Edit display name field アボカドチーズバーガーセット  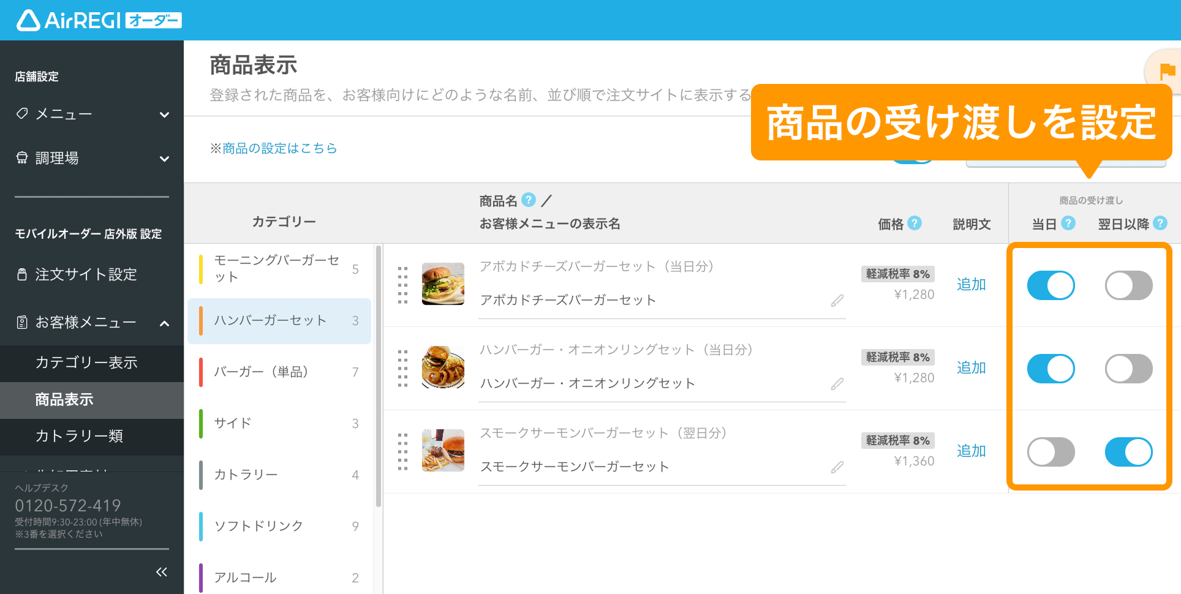[662, 301]
